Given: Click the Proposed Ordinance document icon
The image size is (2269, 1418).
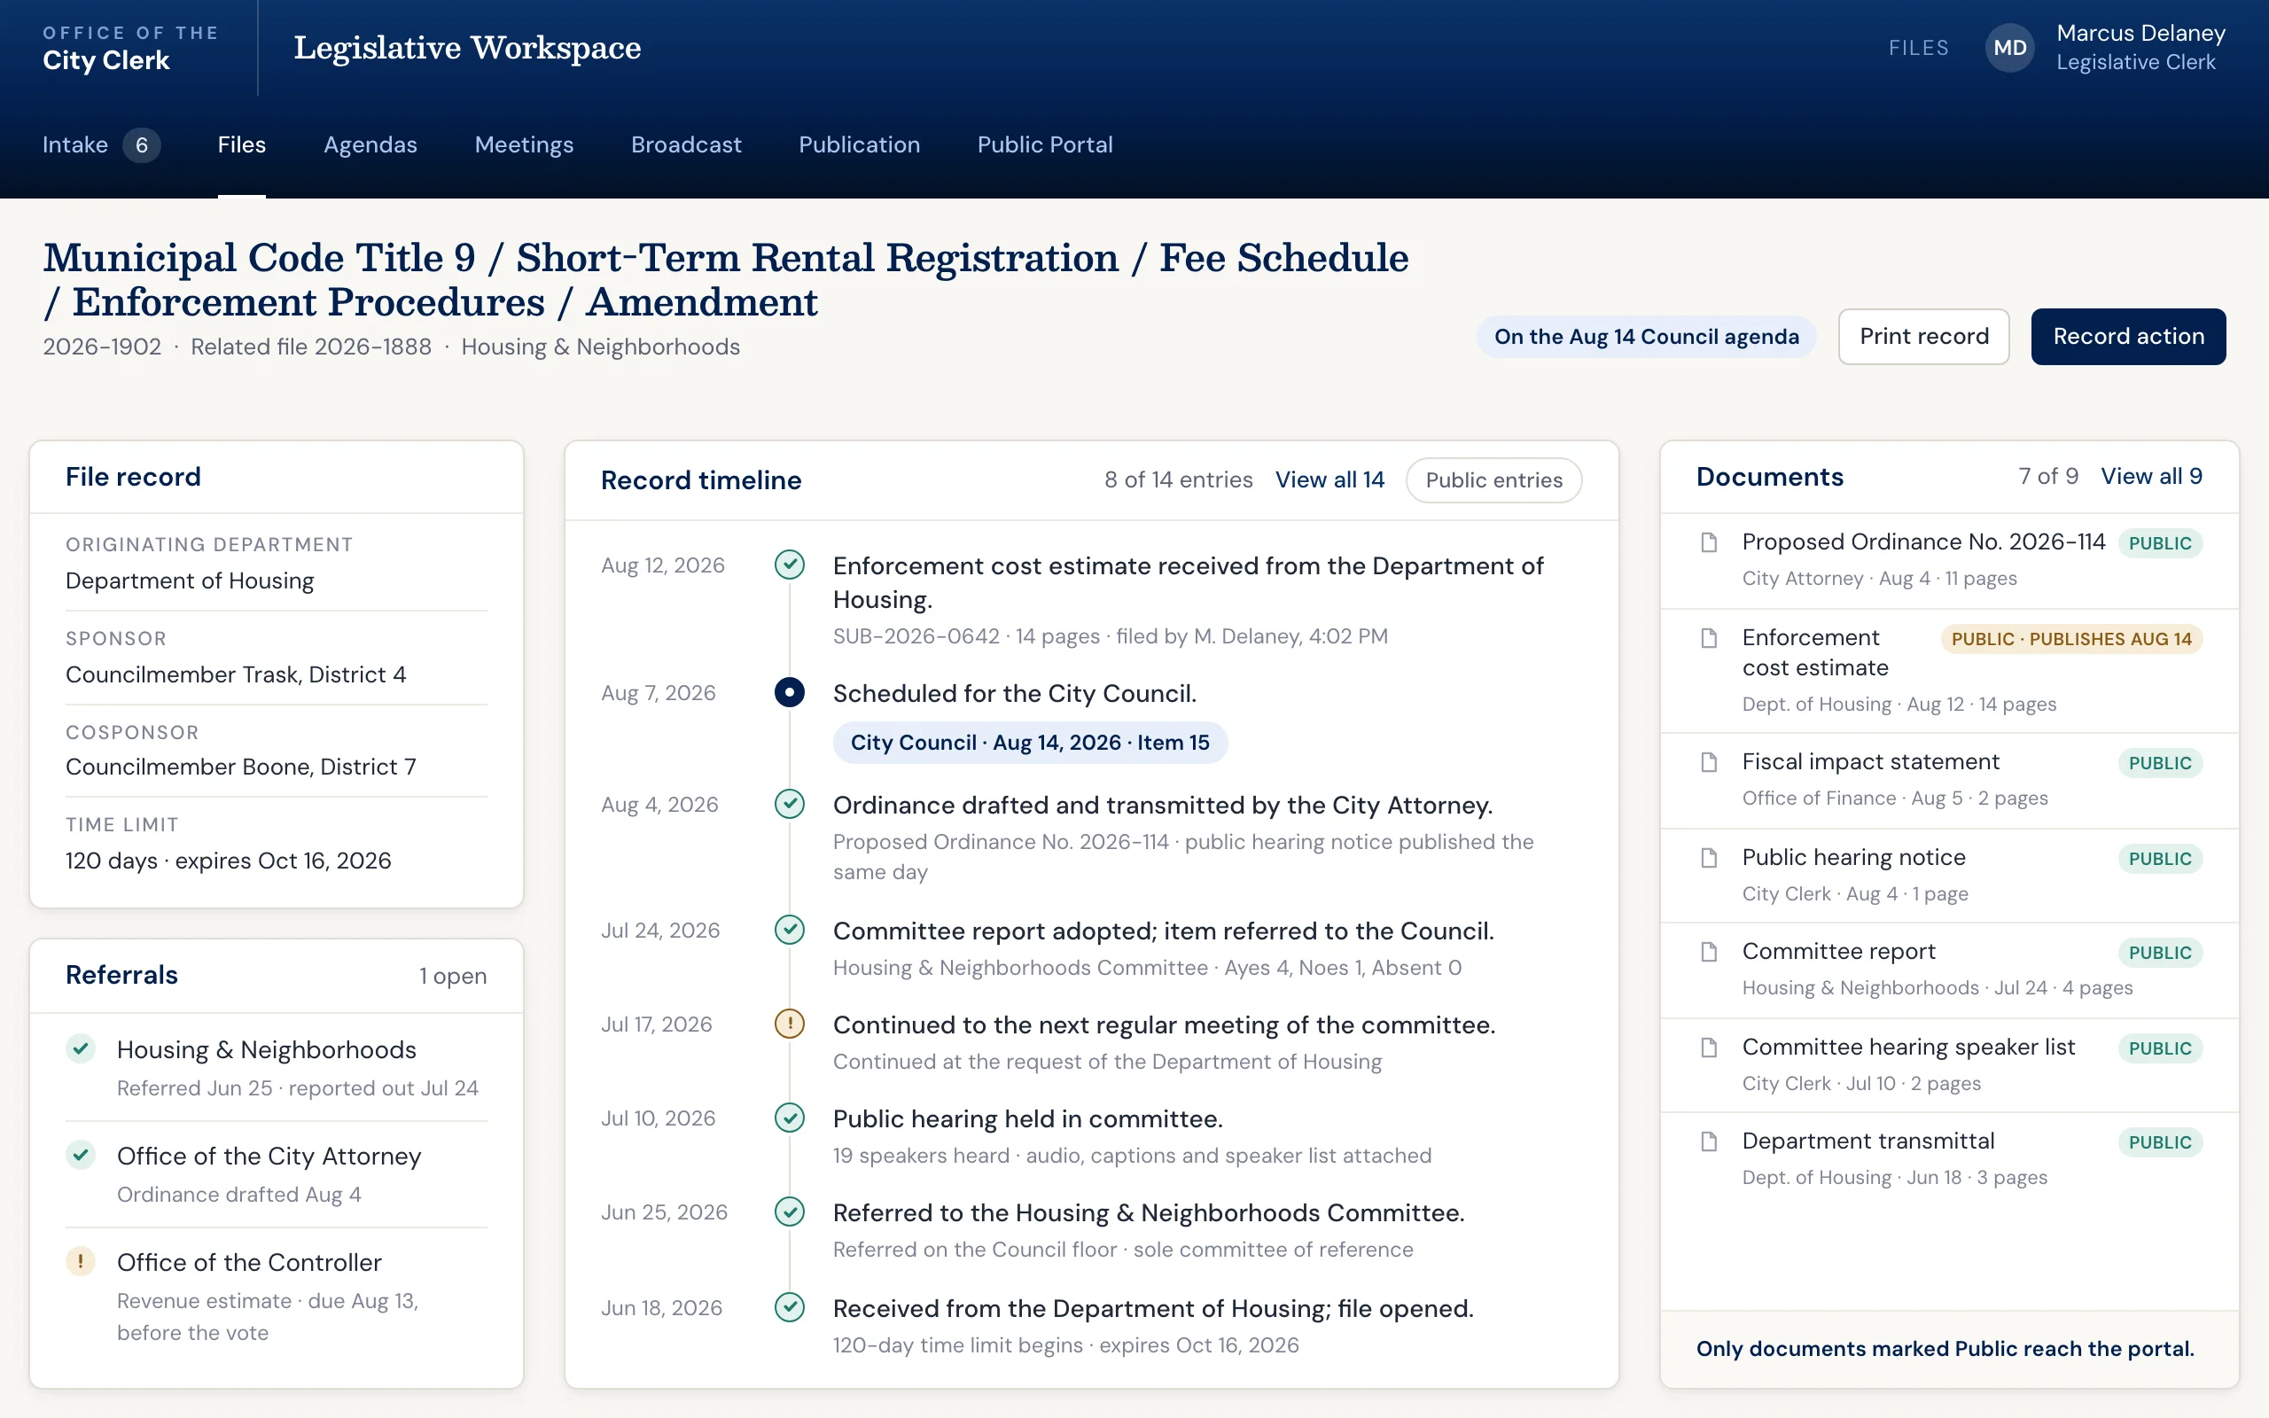Looking at the screenshot, I should [1709, 542].
